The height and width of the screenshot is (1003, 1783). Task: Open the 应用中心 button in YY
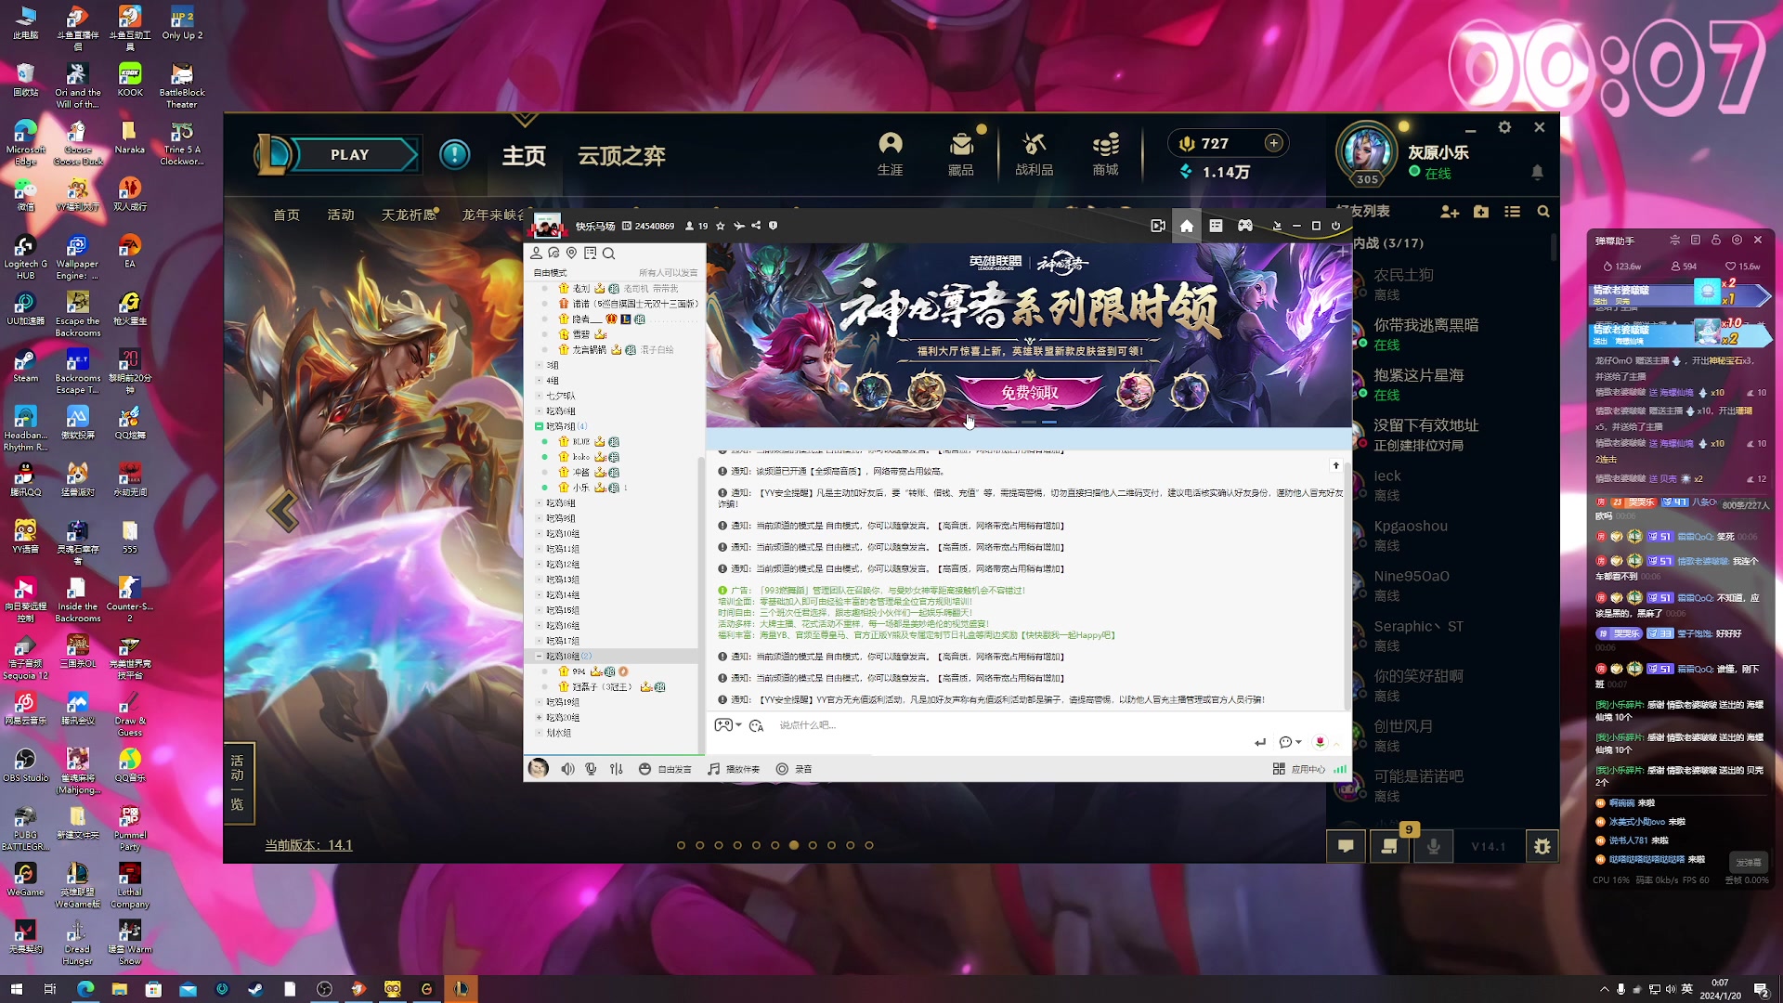coord(1299,769)
